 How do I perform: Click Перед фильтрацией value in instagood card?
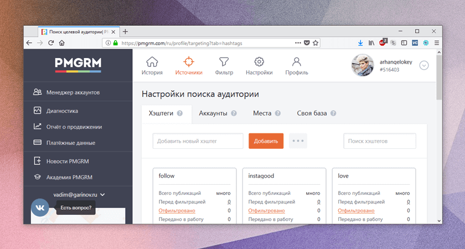point(318,202)
